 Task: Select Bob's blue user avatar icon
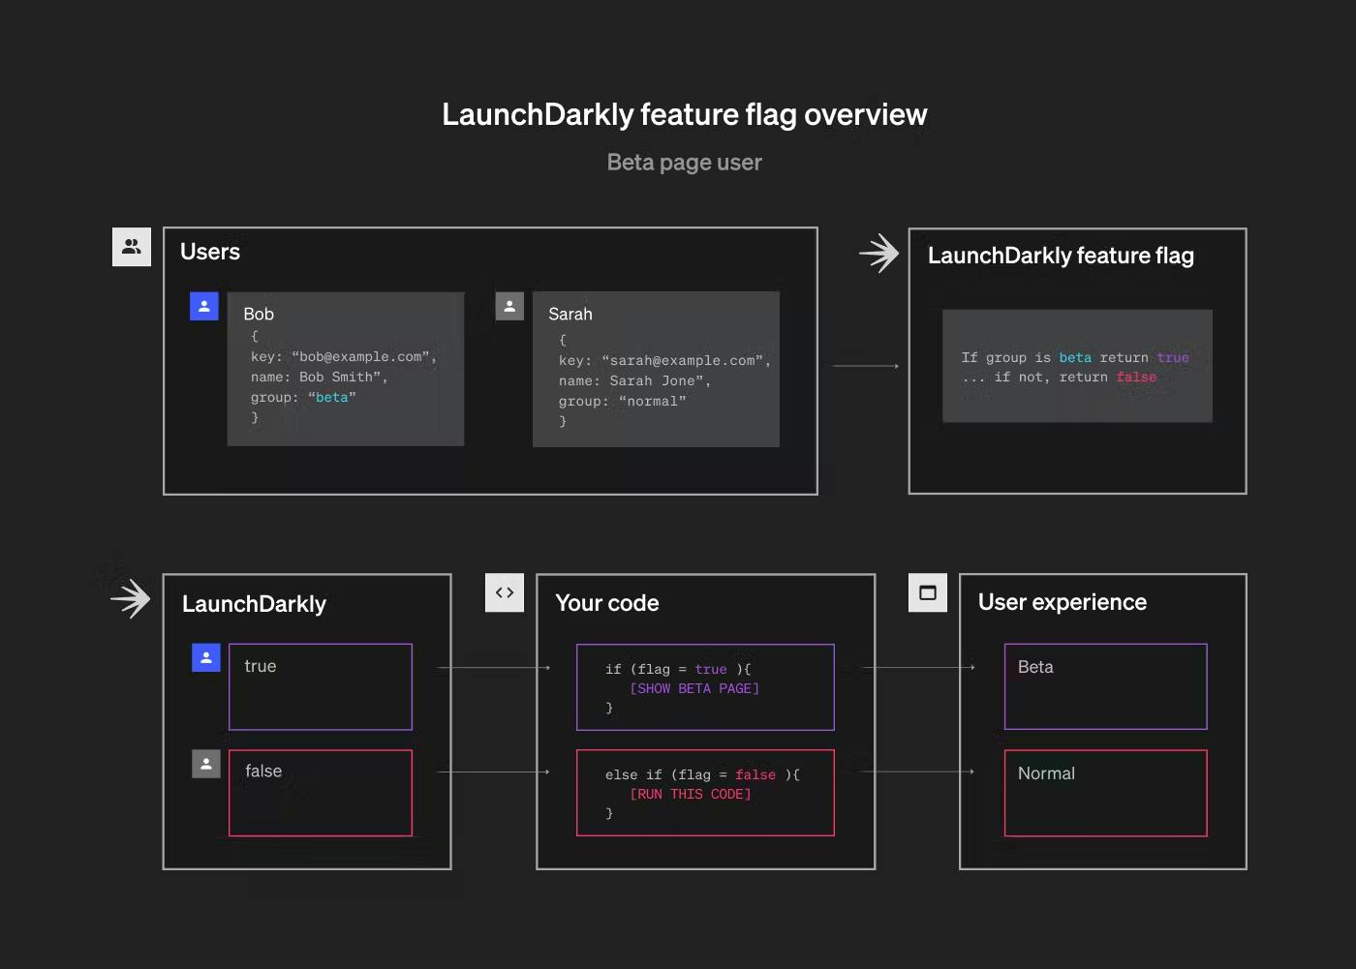tap(204, 306)
